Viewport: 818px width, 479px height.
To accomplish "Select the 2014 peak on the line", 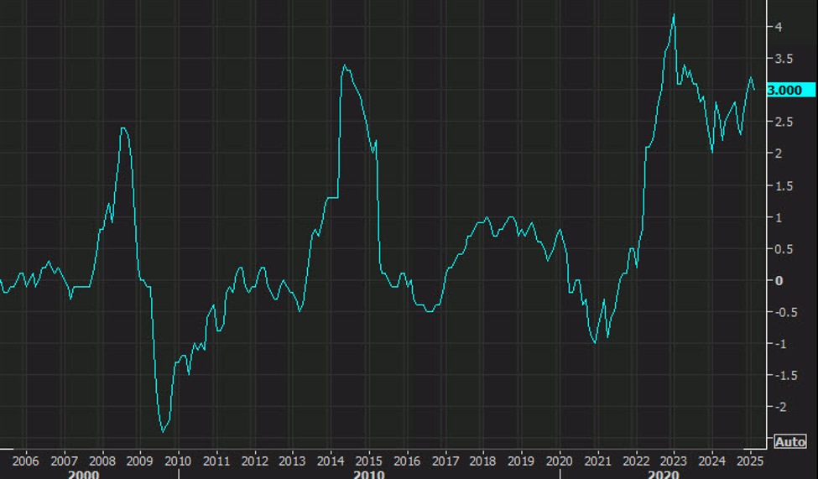I will (345, 65).
